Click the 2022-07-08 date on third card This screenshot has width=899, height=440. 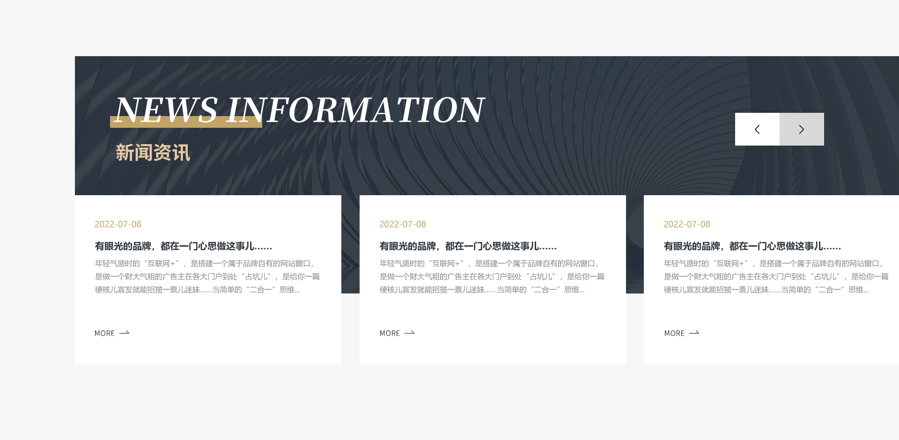click(687, 224)
